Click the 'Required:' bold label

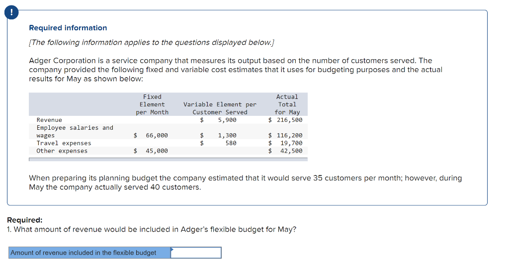pyautogui.click(x=25, y=220)
